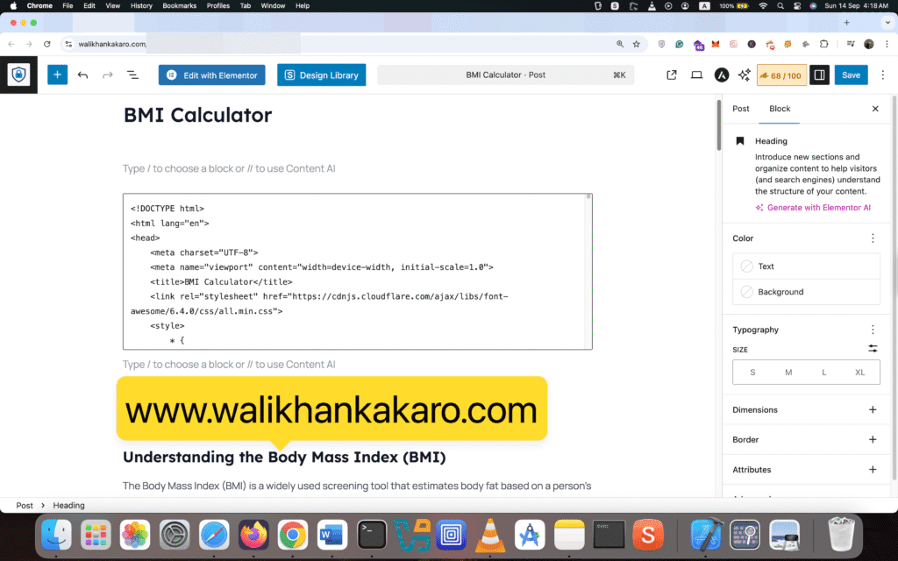Click the Edit with Elementor button
Screen dimensions: 898x561
click(x=212, y=75)
